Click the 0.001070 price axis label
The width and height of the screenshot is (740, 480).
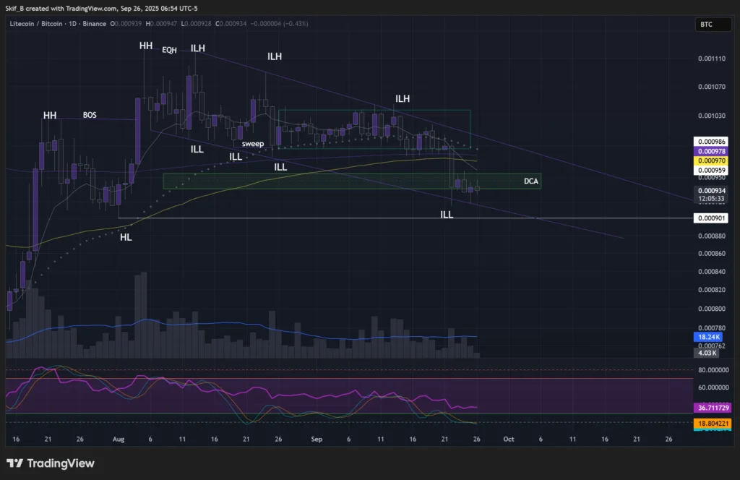(x=712, y=87)
